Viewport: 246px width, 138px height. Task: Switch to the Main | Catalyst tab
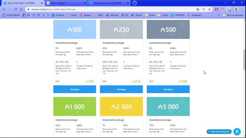tap(66, 3)
